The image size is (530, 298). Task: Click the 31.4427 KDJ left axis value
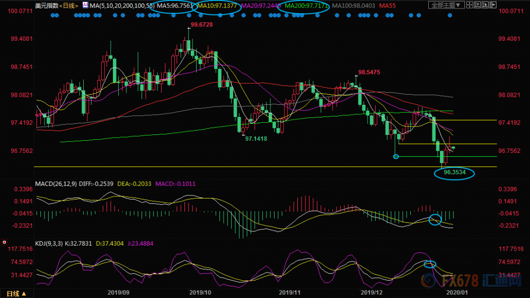coord(22,275)
